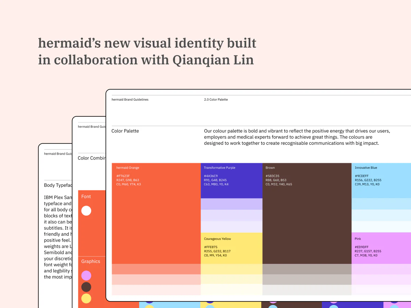Click the darkest yellow tint strip
Screen dimensions: 411x308
click(232, 269)
